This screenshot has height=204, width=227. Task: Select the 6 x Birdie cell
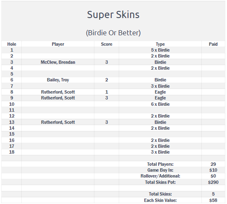click(x=160, y=104)
